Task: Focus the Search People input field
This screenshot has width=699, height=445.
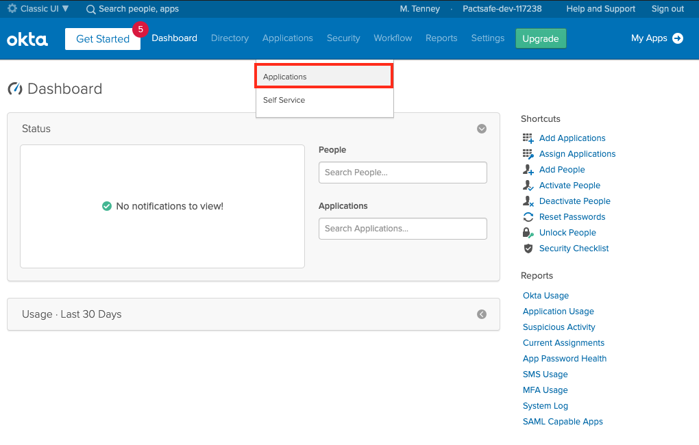Action: 402,173
